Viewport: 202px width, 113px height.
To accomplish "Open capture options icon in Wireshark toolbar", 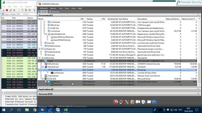I will pyautogui.click(x=14, y=10).
